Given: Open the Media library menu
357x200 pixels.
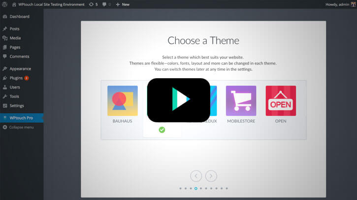Looking at the screenshot, I should [x=15, y=38].
